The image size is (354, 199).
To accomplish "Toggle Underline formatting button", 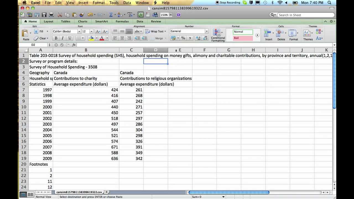I will tap(70, 38).
